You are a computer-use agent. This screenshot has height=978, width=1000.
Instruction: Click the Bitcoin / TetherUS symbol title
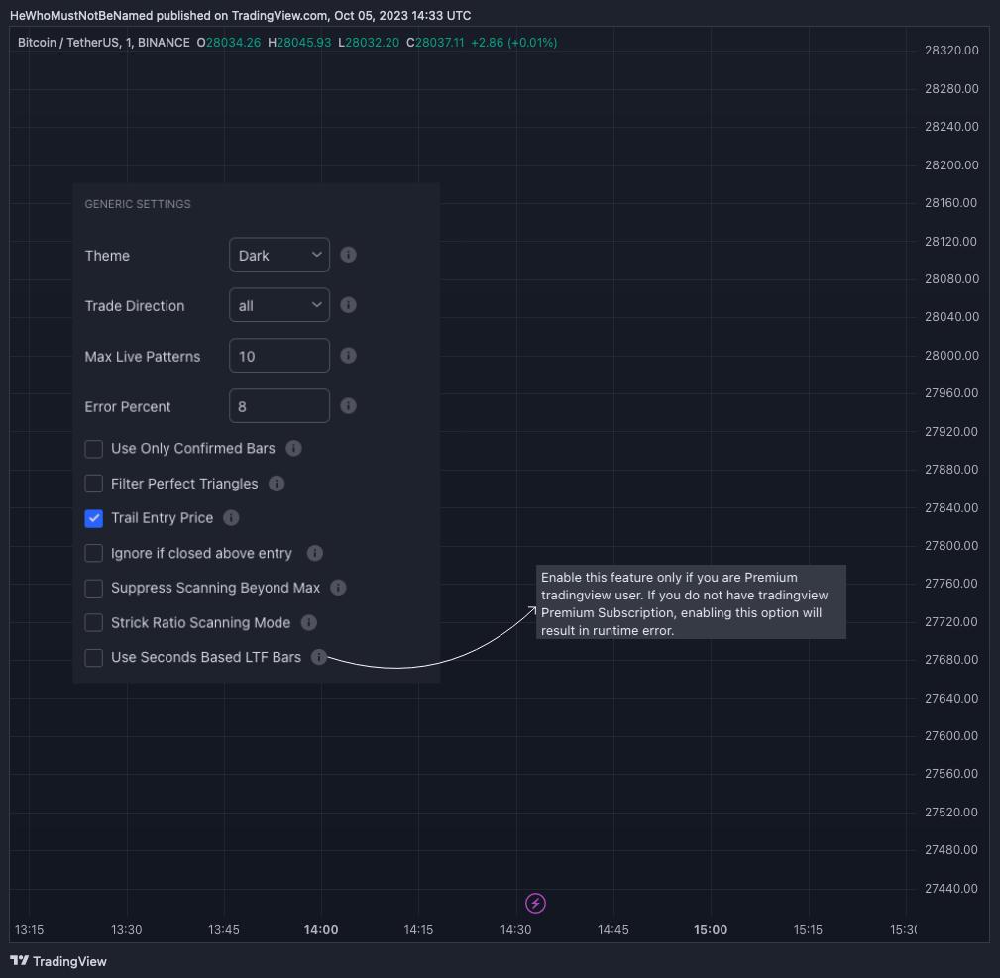pyautogui.click(x=104, y=42)
